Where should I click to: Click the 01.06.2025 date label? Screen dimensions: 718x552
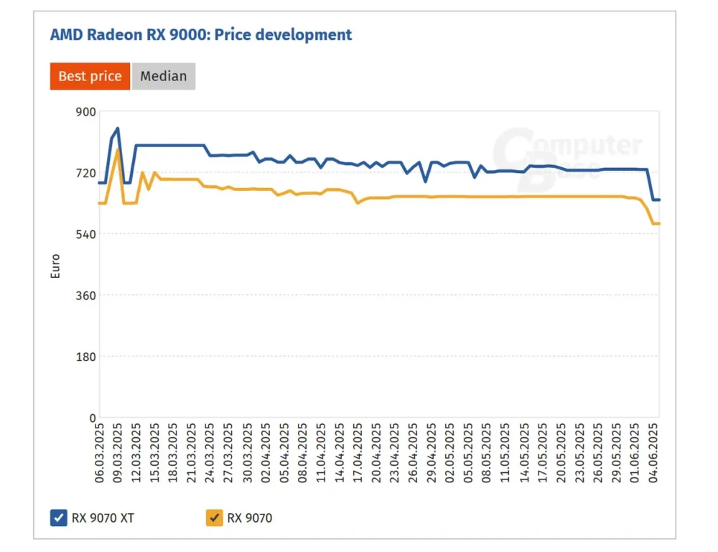635,453
